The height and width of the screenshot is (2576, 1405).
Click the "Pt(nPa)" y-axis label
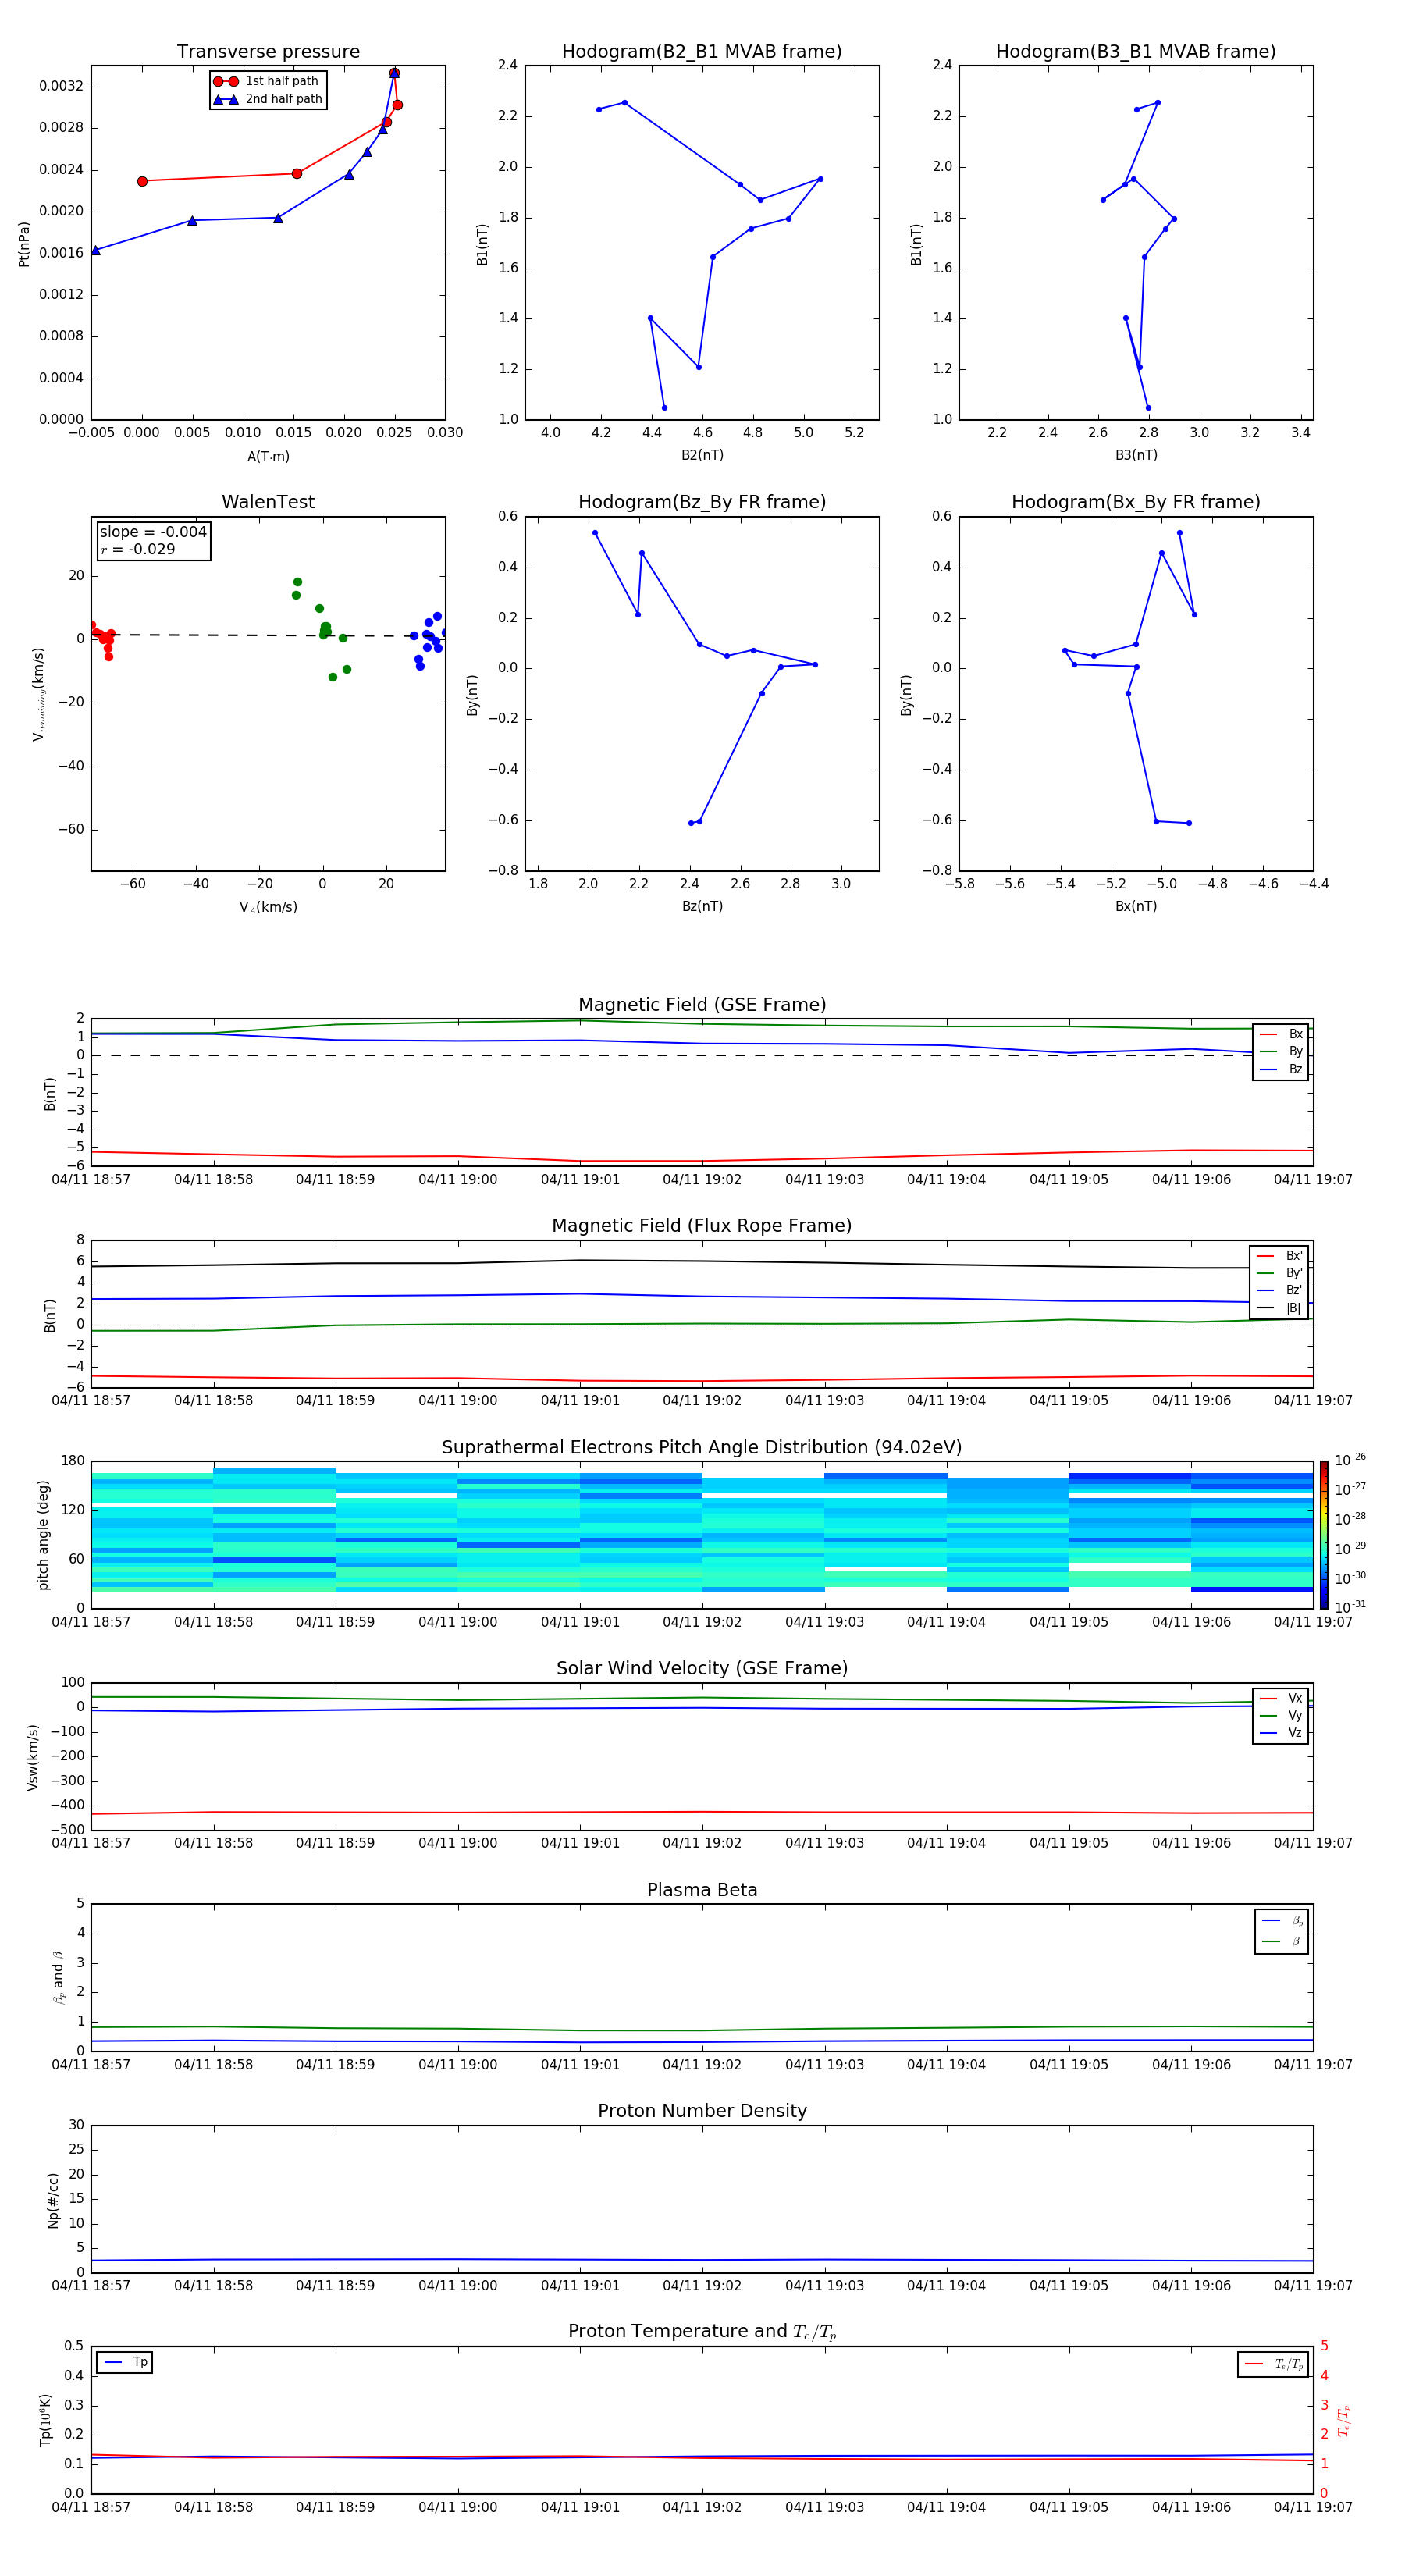tap(24, 243)
